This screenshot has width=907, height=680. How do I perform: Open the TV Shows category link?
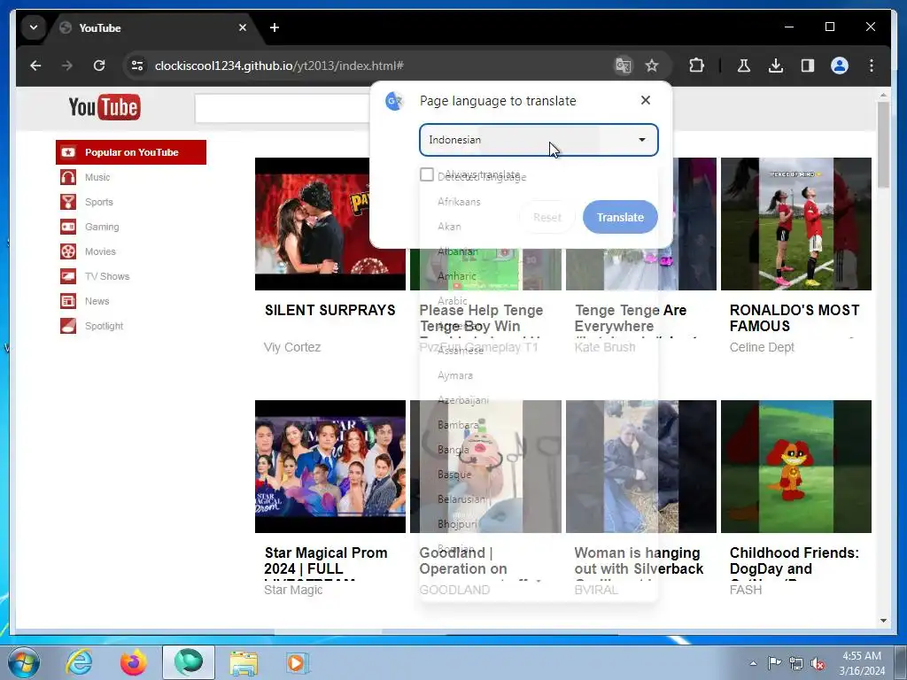(x=107, y=276)
